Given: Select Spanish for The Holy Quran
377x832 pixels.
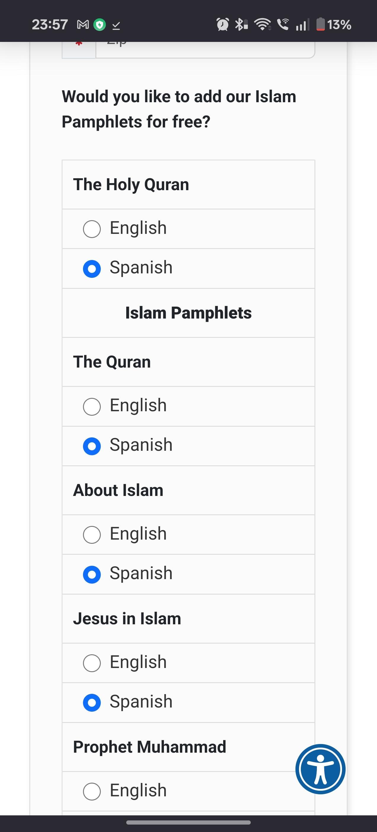Looking at the screenshot, I should click(92, 269).
